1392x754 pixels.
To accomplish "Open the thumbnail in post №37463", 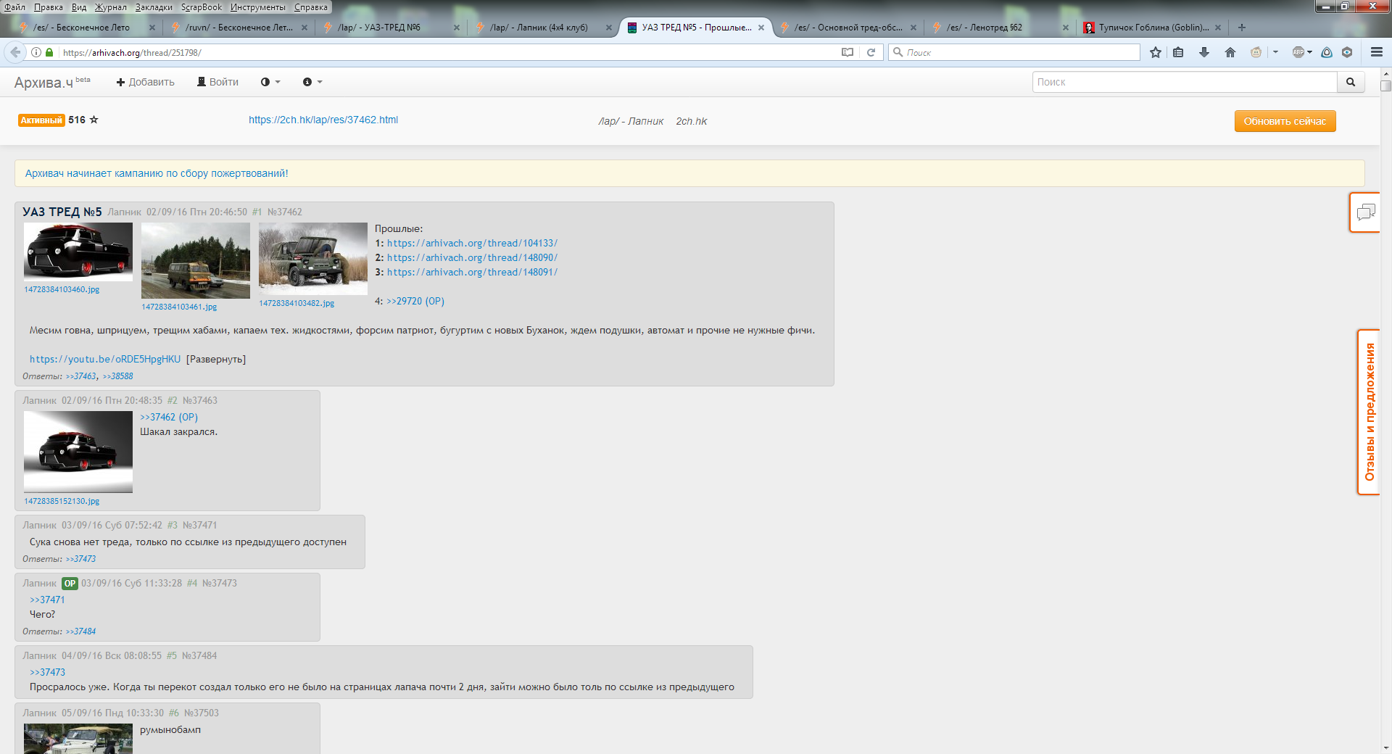I will click(x=78, y=452).
